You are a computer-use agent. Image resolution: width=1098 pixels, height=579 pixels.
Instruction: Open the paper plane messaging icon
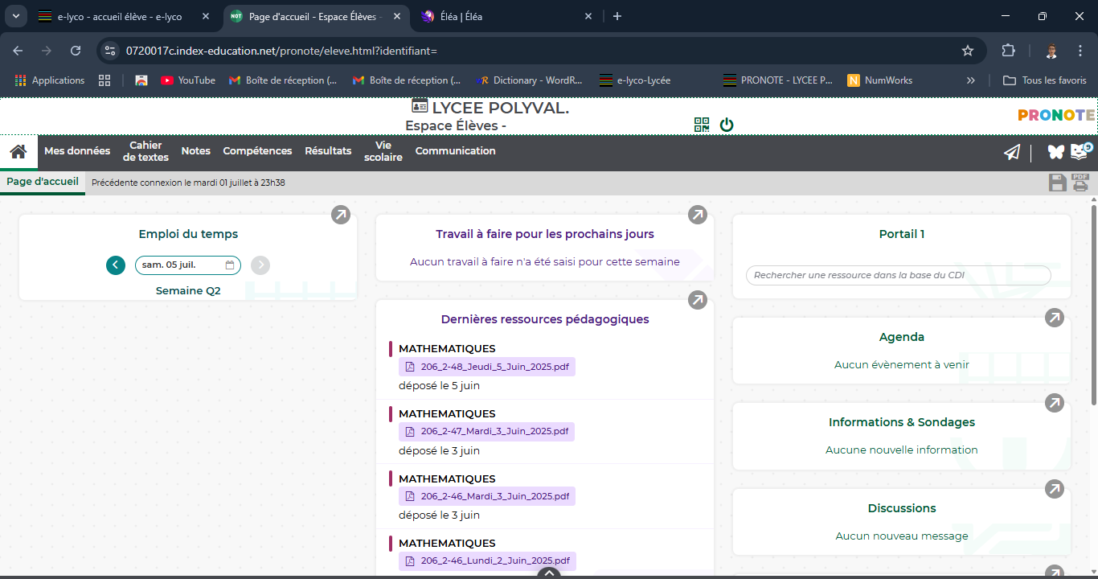pos(1012,152)
